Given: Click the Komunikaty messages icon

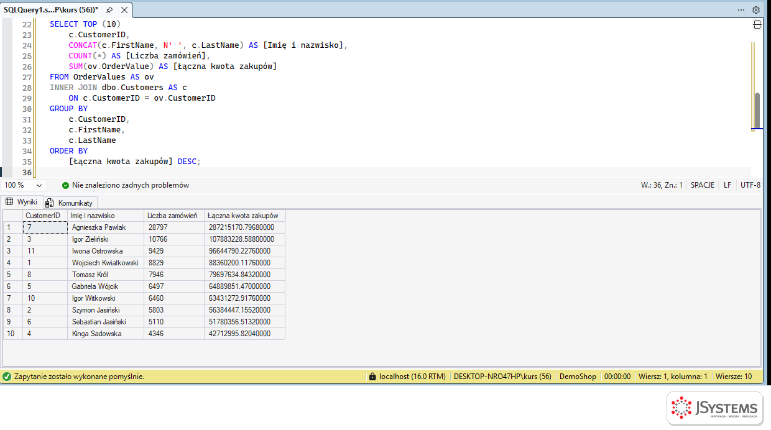Looking at the screenshot, I should click(50, 203).
